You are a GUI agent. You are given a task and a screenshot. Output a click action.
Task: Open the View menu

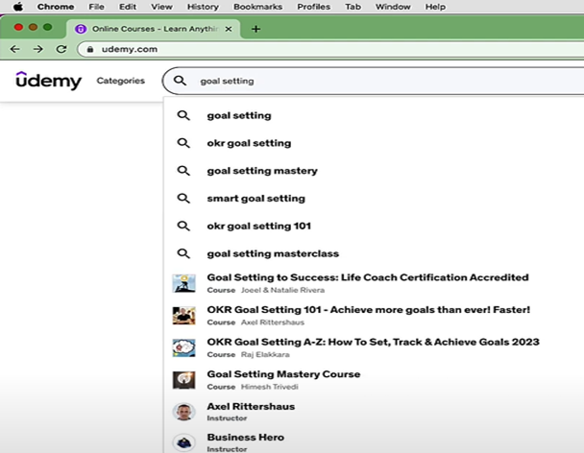tap(161, 7)
